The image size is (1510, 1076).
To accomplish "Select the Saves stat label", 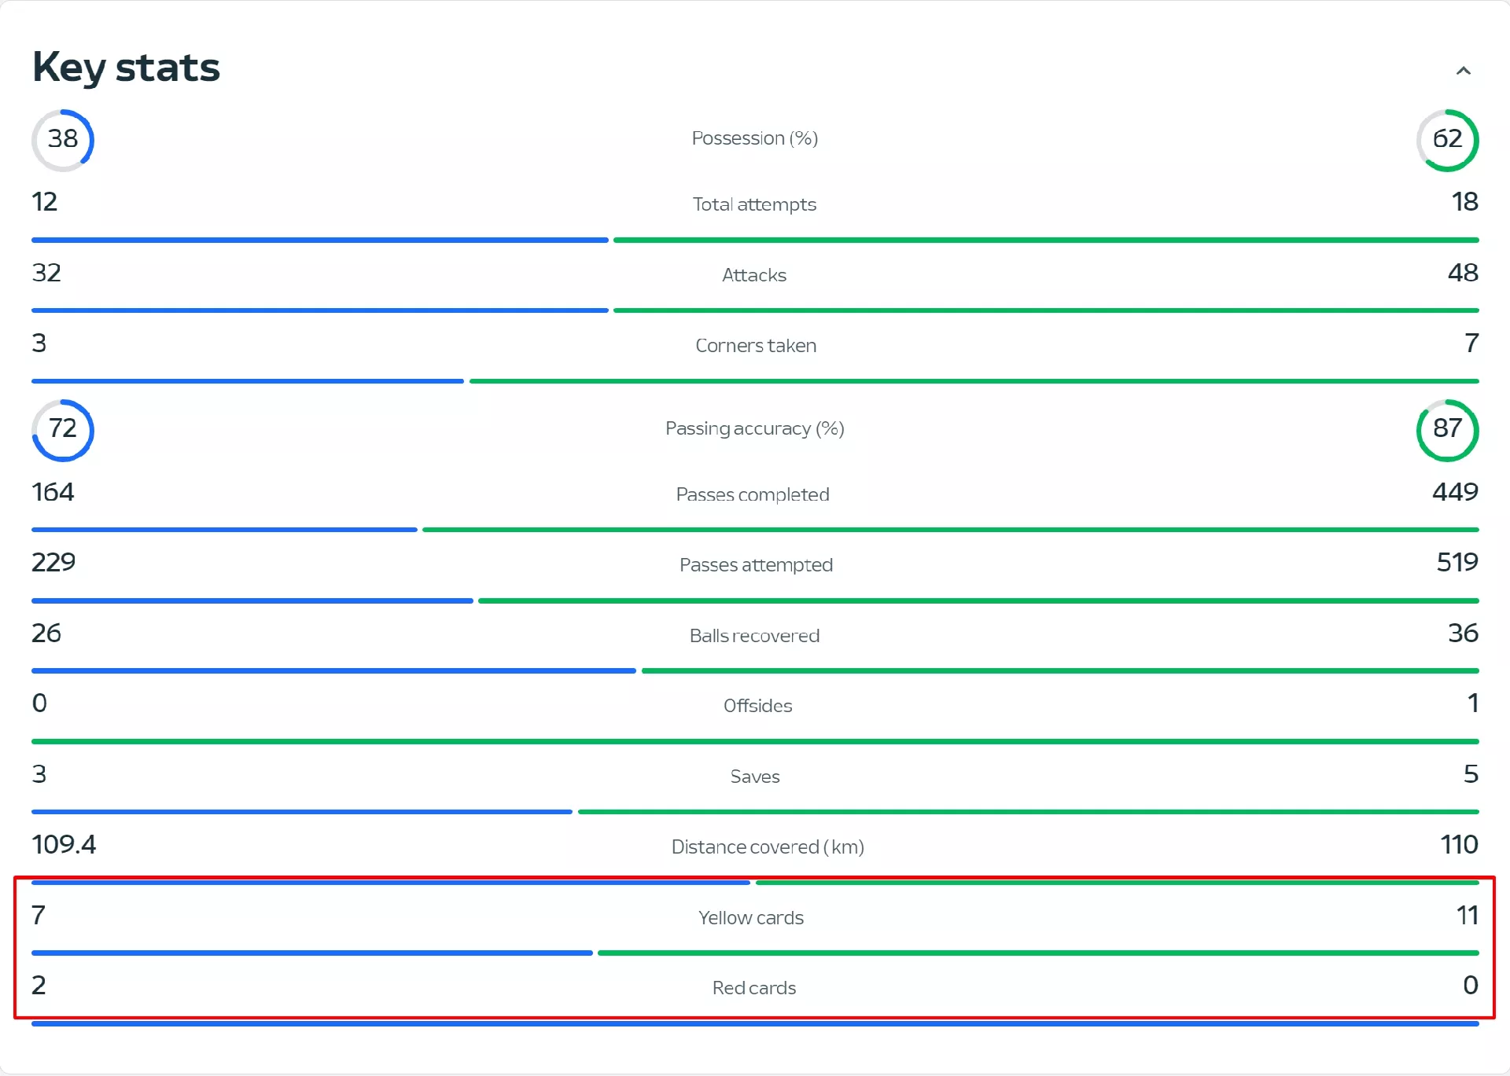I will pos(754,777).
